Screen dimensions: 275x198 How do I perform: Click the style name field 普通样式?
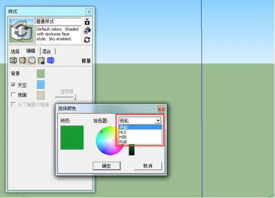58,21
